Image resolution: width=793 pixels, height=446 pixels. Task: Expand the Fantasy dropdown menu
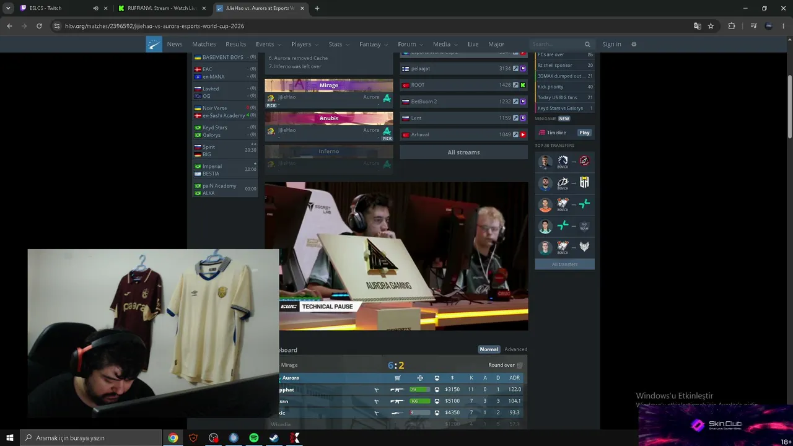[374, 45]
